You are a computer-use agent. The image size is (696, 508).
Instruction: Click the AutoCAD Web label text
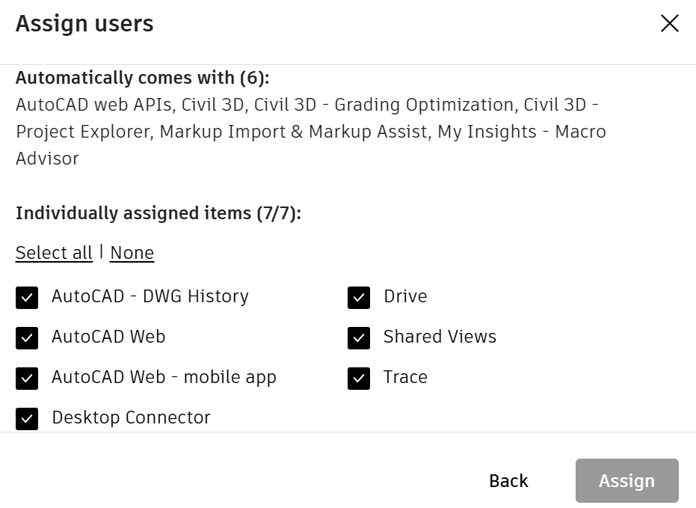[x=108, y=337]
